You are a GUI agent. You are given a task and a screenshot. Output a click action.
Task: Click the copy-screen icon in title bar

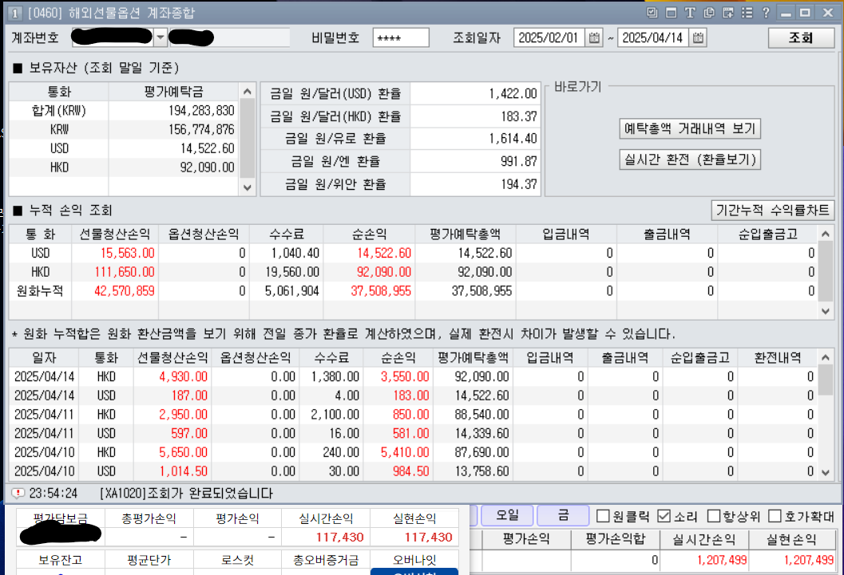pyautogui.click(x=709, y=13)
